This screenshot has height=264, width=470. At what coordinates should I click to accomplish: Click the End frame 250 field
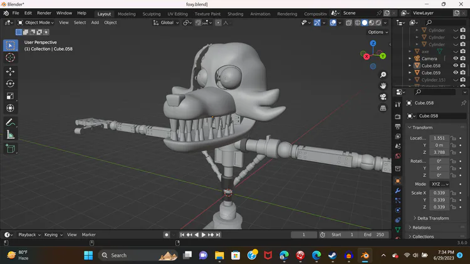click(374, 235)
